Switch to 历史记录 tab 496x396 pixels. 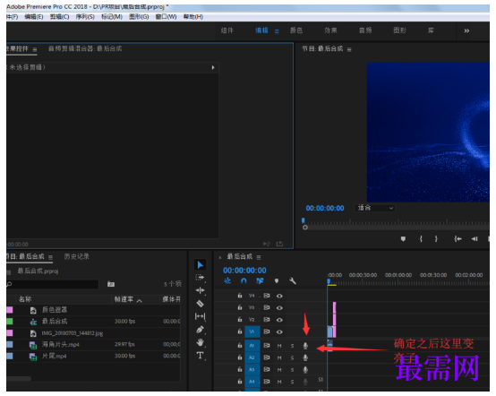77,256
